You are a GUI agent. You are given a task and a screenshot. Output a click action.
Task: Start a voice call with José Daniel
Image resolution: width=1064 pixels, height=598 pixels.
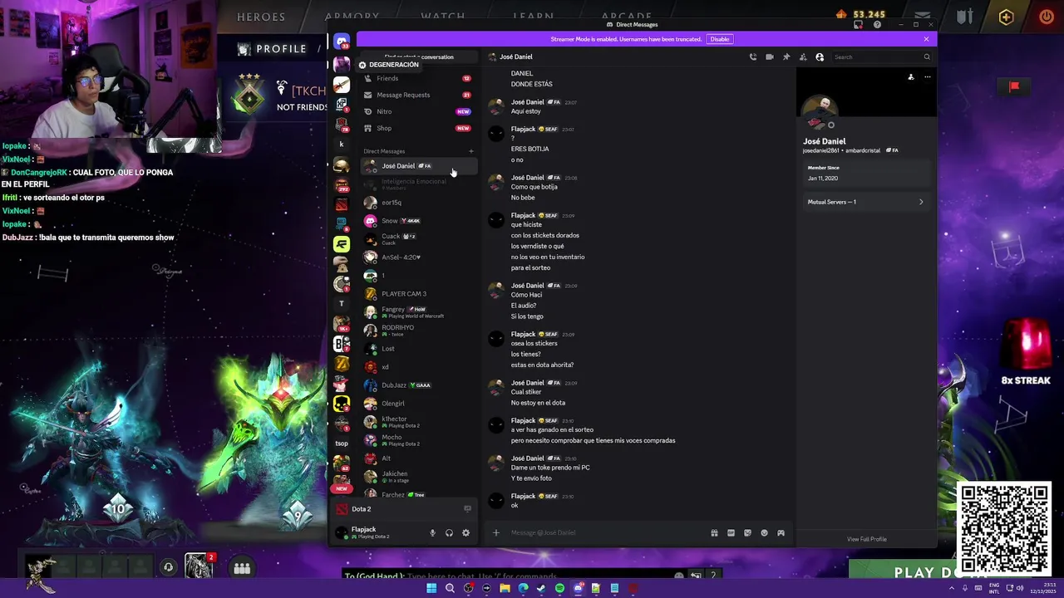click(x=753, y=57)
